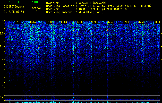
Task: Click the date stamp 10.12.05 07:50
Action: pos(13,12)
